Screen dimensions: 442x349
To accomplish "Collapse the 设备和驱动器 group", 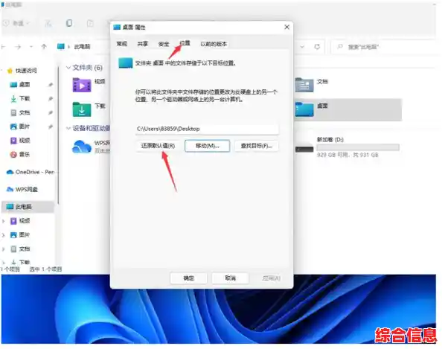I will tap(68, 128).
